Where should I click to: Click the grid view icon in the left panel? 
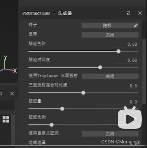(6, 120)
